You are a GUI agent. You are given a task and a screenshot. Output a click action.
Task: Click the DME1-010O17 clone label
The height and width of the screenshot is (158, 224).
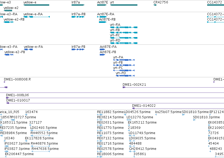[x=18, y=100]
